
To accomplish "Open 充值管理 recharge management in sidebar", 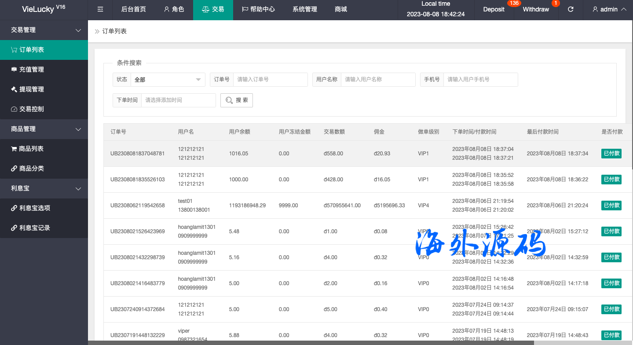I will tap(32, 70).
